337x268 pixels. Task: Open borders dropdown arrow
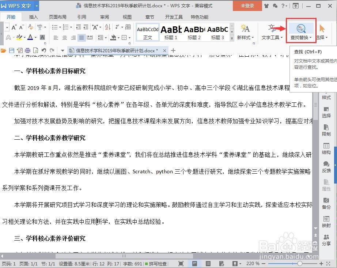129,38
